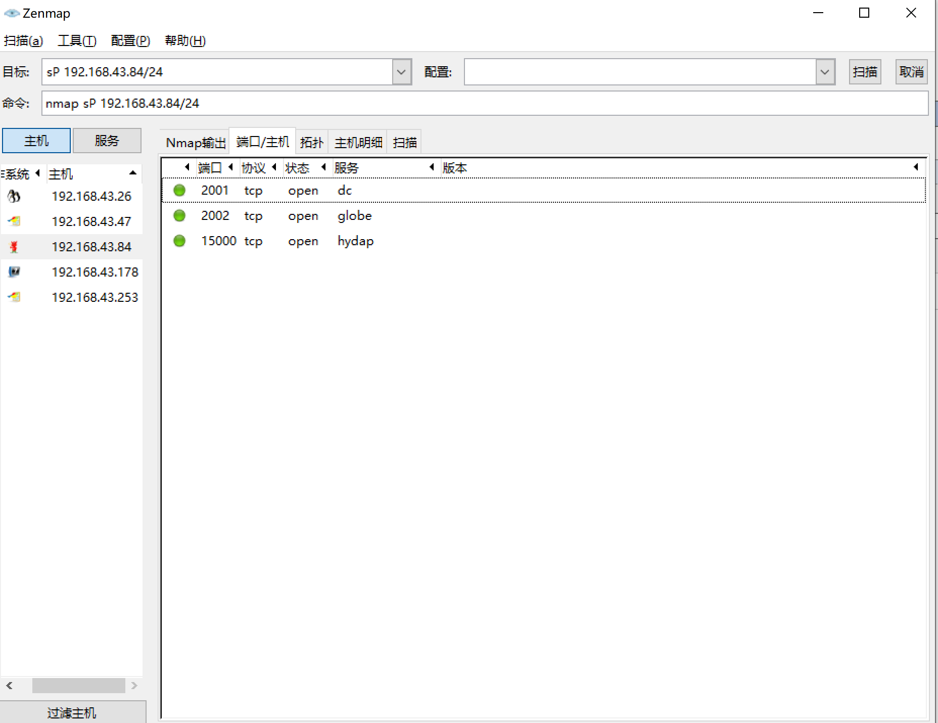Open the profile (配置) dropdown arrow
Viewport: 938px width, 723px height.
[x=825, y=72]
